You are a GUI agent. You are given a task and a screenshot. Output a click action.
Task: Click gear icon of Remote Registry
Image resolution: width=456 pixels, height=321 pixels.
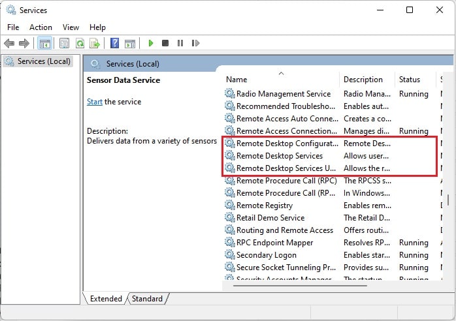click(230, 206)
